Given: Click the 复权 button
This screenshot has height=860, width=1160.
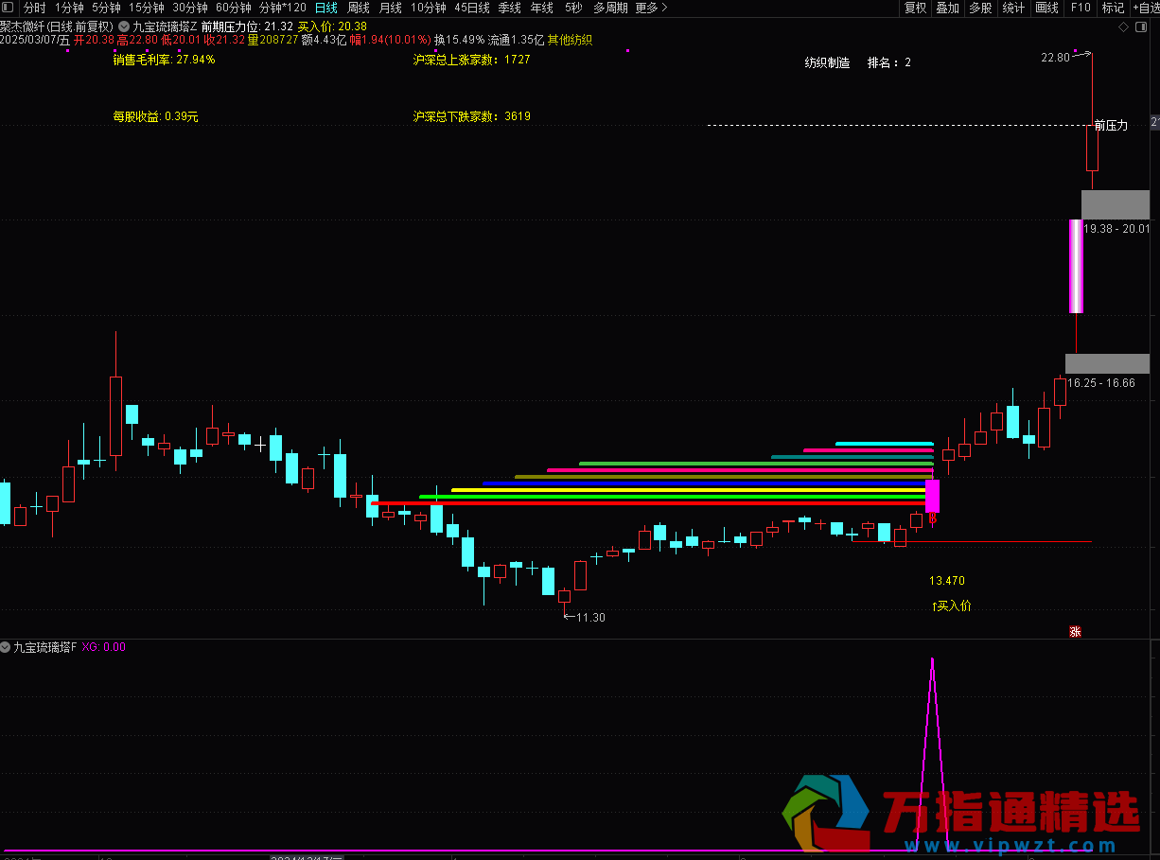Looking at the screenshot, I should click(915, 8).
